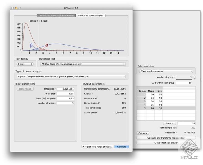Click the Size column header
This screenshot has height=165, width=203.
pos(159,91)
